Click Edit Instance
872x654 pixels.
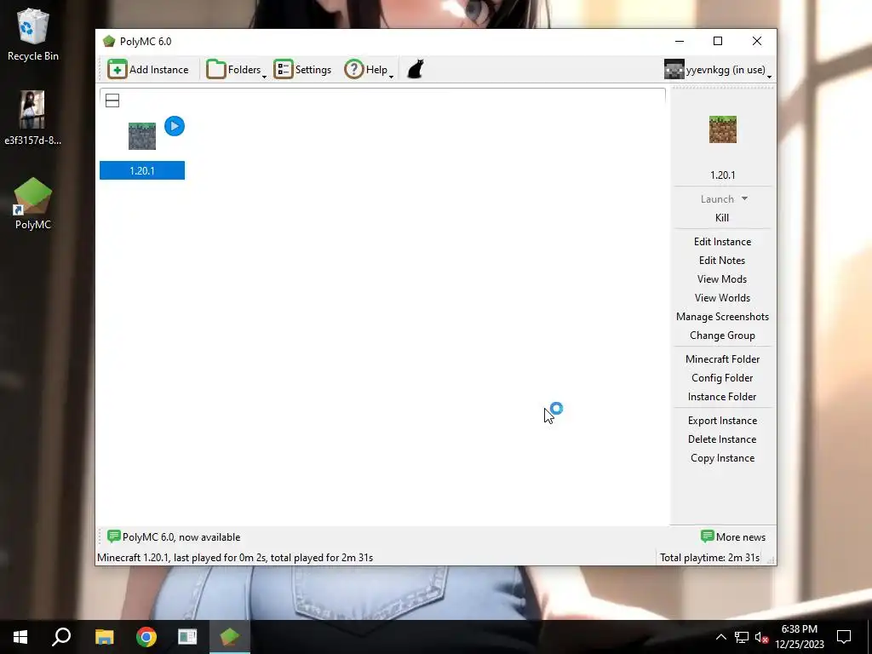tap(722, 242)
